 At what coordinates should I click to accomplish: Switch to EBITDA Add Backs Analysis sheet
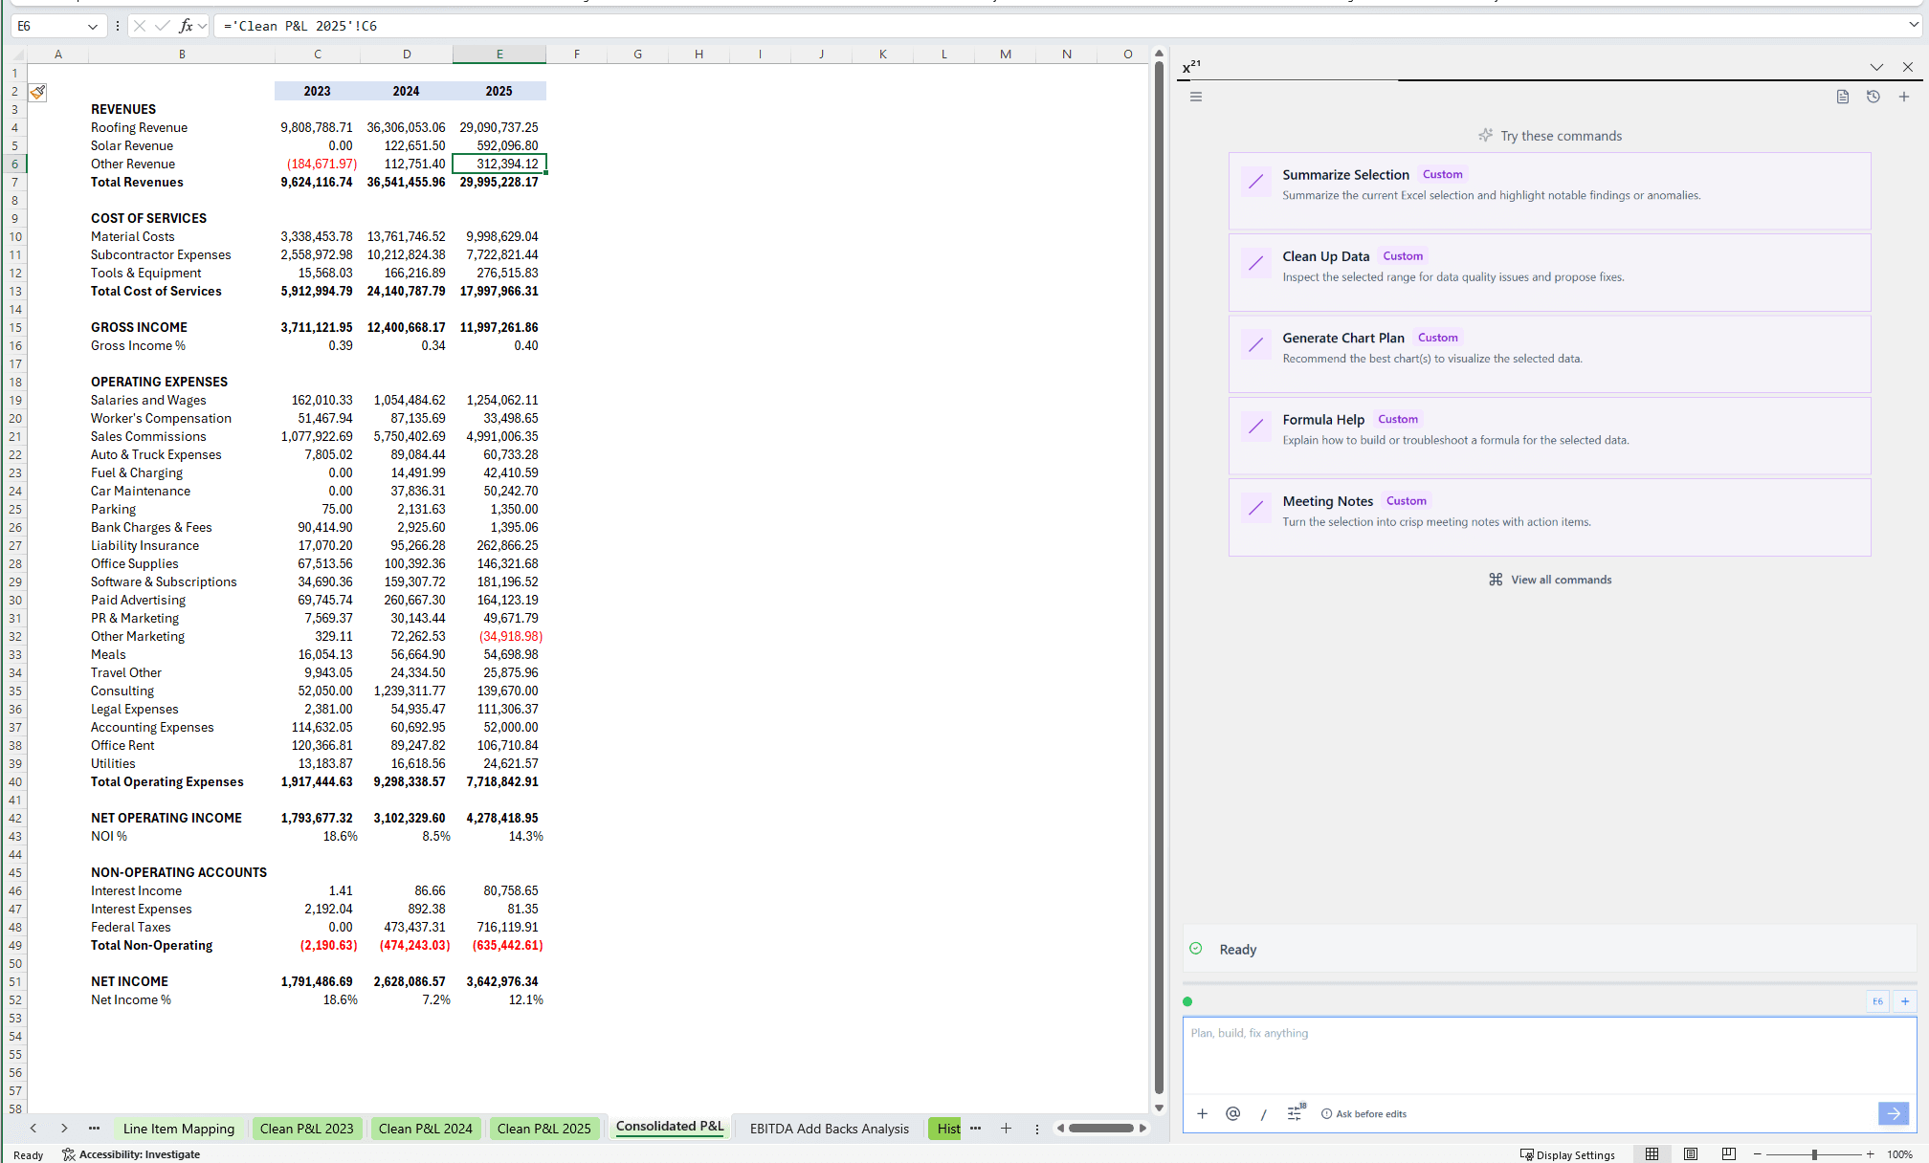(x=829, y=1129)
